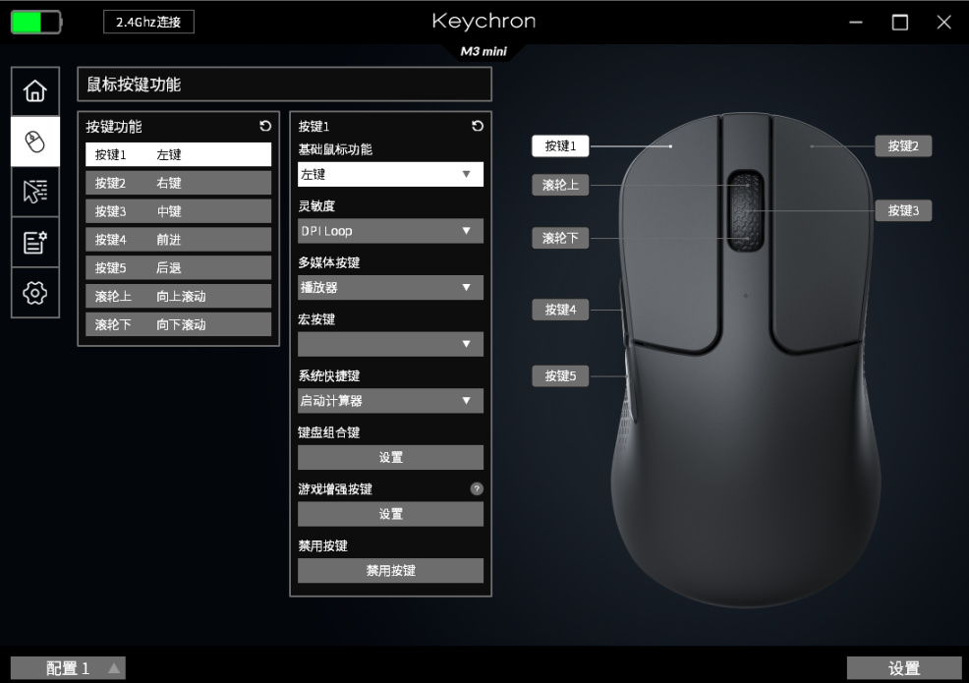Click the help question mark beside 游戏增强按键

click(x=477, y=489)
